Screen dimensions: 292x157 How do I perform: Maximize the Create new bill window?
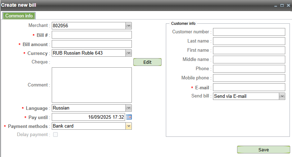coord(282,6)
